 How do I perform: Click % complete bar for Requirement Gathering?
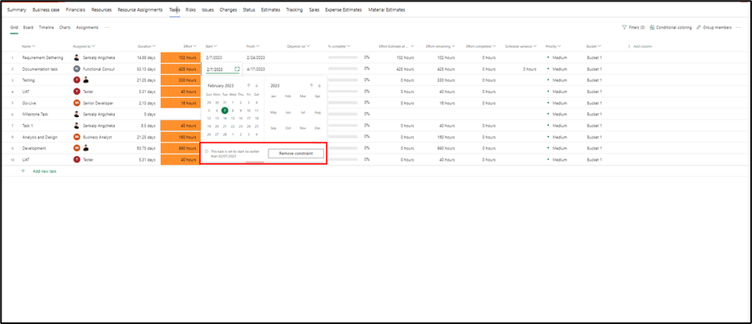tap(343, 58)
